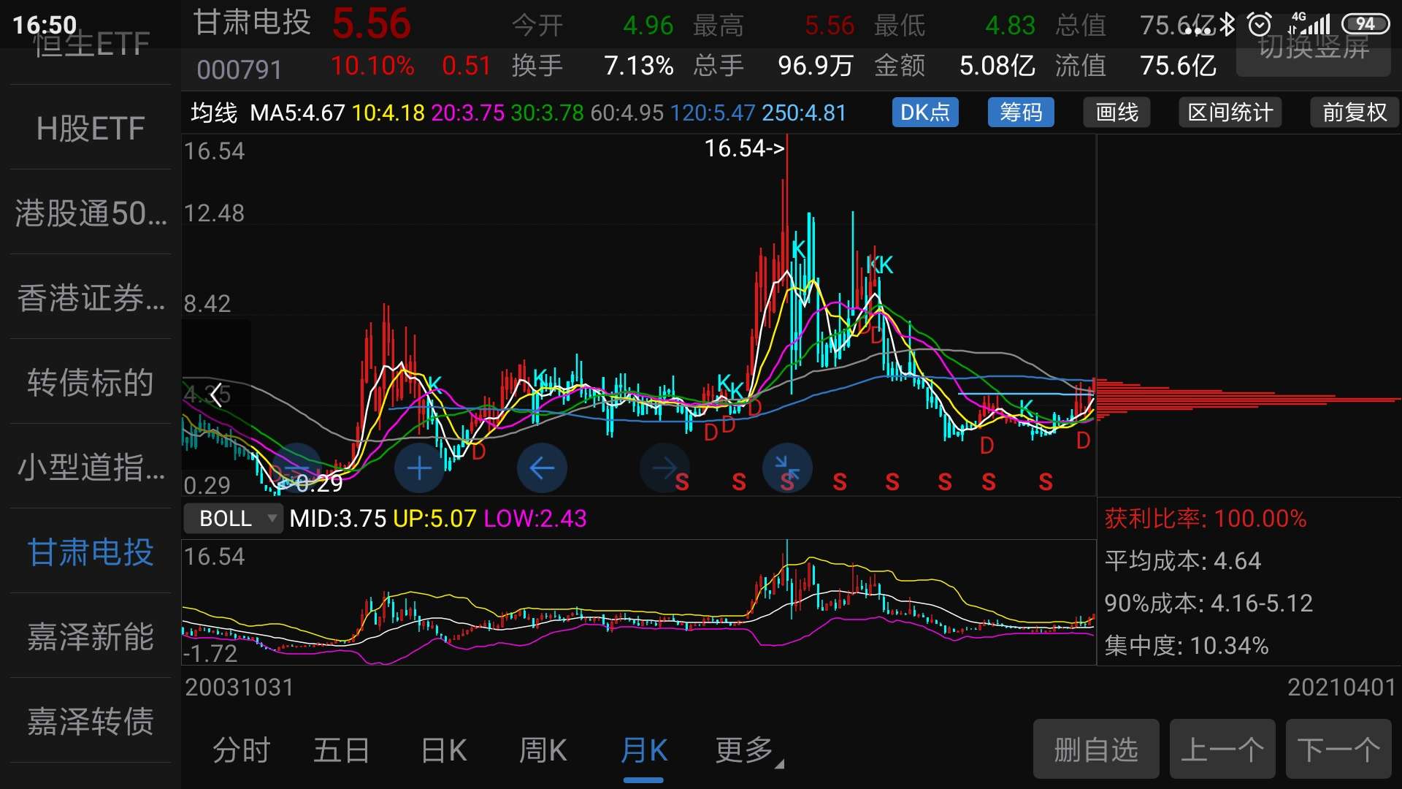
Task: Zoom out chart with minus button
Action: coord(296,468)
